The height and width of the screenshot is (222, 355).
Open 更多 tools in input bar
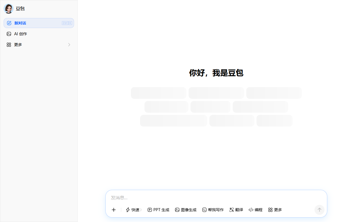(275, 210)
